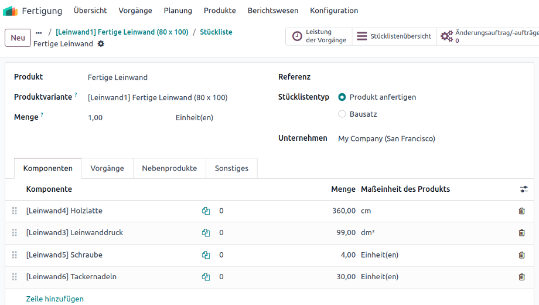Delete the Leinwanddruck component row
Viewport: 539px width, 305px height.
(521, 233)
